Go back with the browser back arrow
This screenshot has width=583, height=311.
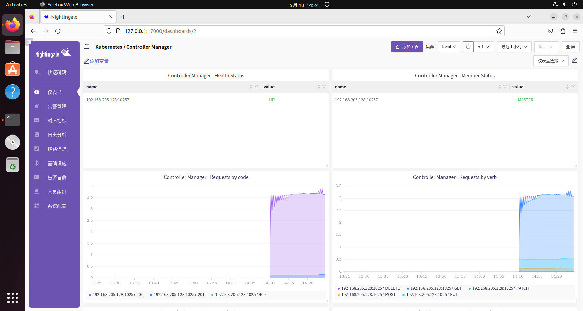pos(33,31)
